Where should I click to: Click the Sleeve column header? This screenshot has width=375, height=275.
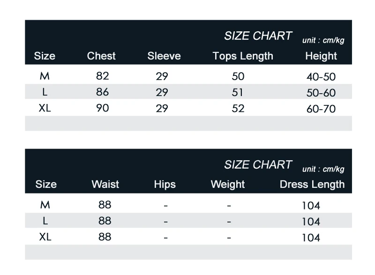(164, 56)
